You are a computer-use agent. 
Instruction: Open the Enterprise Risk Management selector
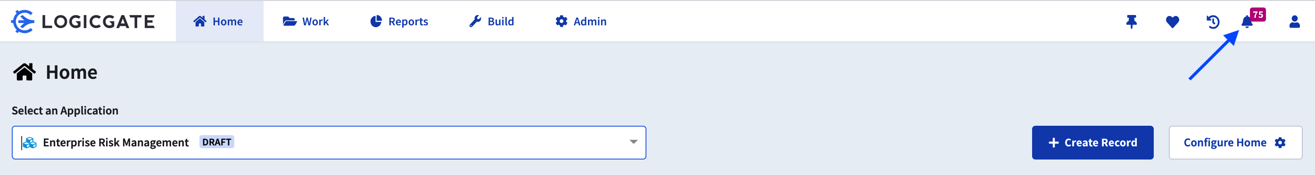click(329, 143)
